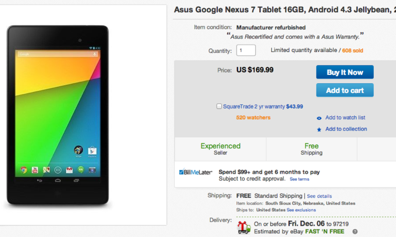Click the gift delivery truck icon
Screen dimensions: 396x237
coord(244,227)
